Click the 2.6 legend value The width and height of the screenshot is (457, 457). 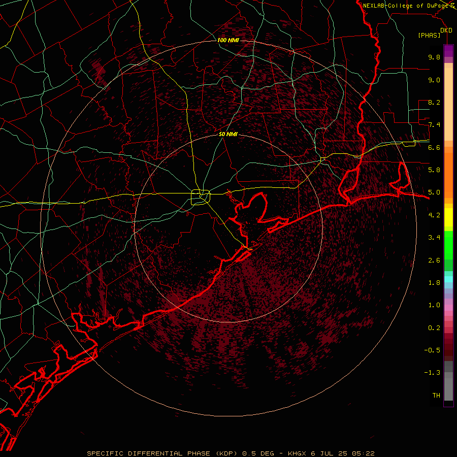(x=434, y=260)
